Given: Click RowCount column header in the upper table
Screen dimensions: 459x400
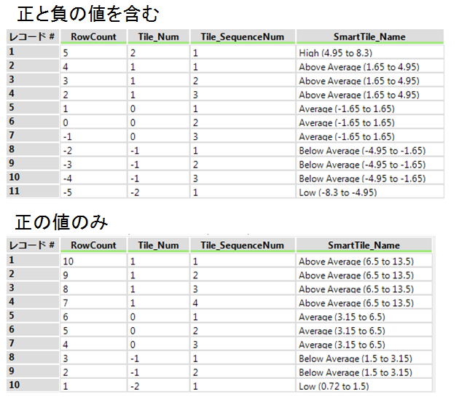Looking at the screenshot, I should click(94, 36).
